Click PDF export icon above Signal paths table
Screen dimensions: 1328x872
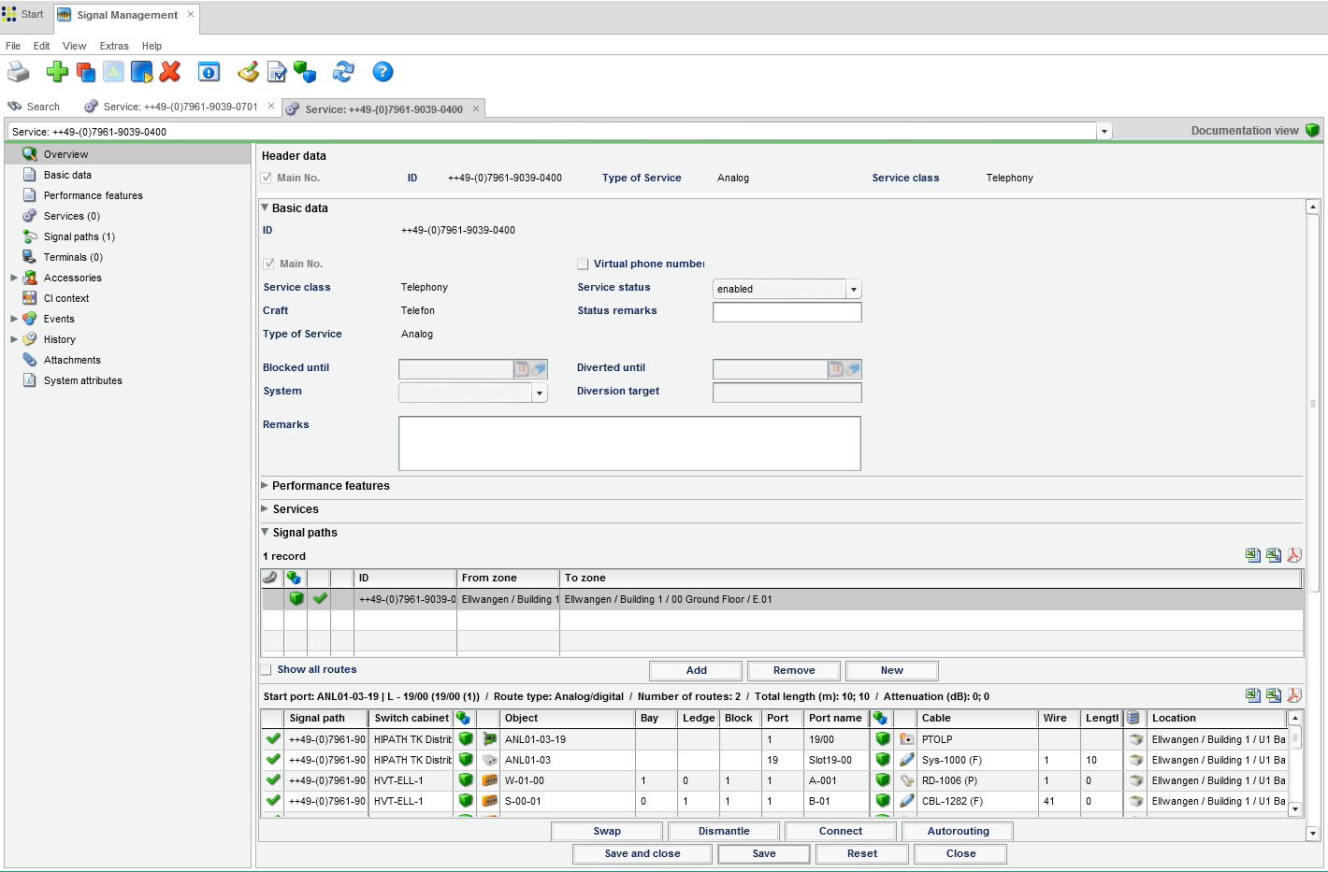tap(1294, 555)
